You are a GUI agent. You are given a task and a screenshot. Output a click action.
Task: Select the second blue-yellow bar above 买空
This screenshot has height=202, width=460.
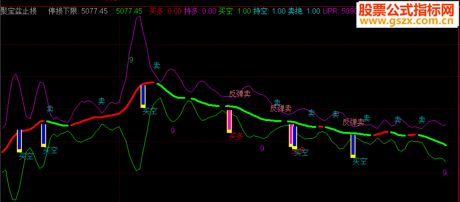click(x=43, y=135)
